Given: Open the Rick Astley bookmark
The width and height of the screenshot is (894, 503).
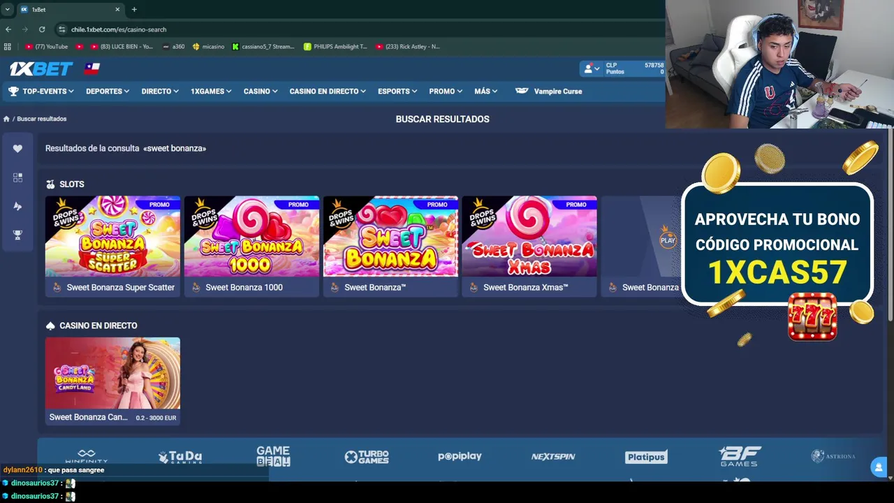Looking at the screenshot, I should tap(407, 47).
